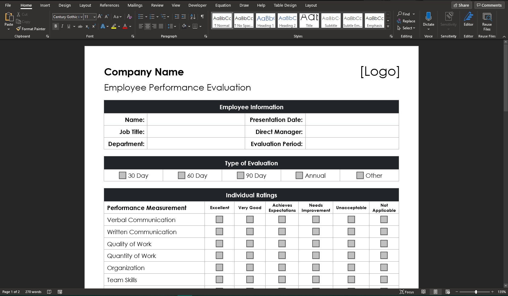Open the font size dropdown
Viewport: 508px width, 296px height.
coord(94,17)
